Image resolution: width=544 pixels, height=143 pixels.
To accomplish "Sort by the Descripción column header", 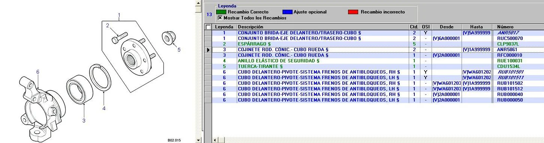I will (x=323, y=27).
